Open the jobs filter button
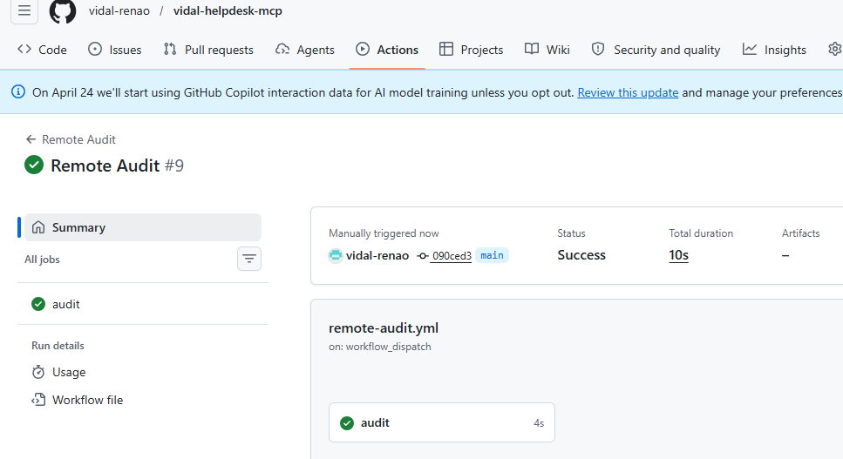 pos(249,259)
